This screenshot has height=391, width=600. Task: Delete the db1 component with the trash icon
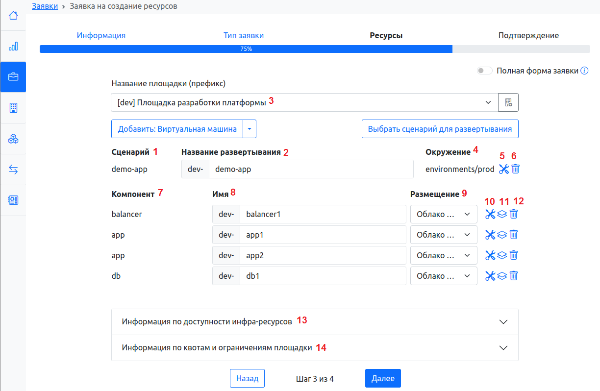pos(514,276)
